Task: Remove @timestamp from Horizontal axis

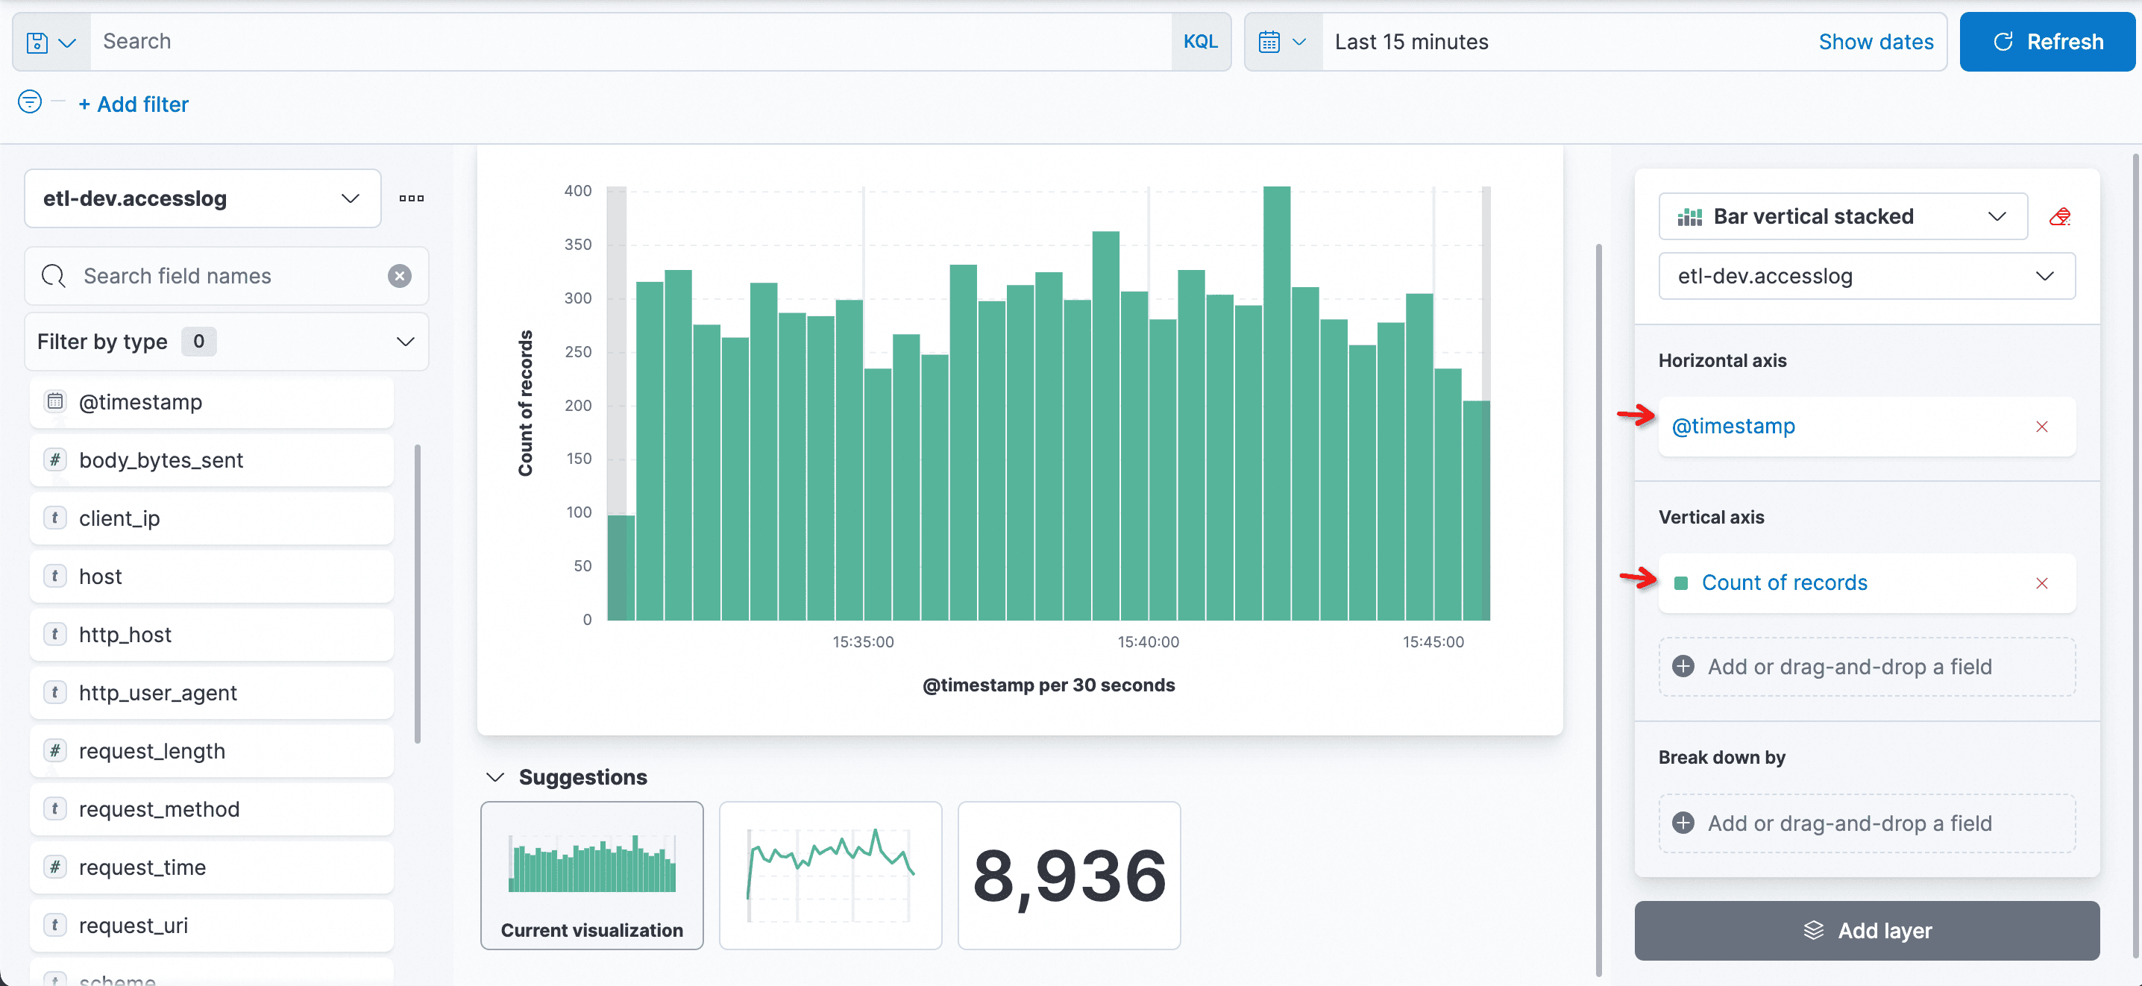Action: coord(2041,427)
